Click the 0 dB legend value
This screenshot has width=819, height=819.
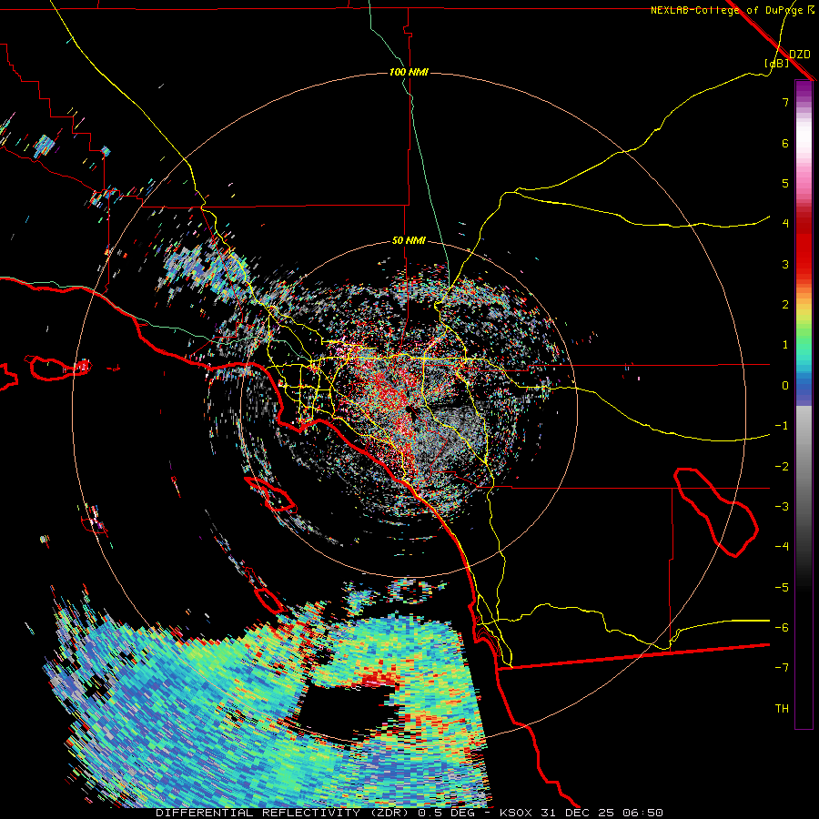tap(785, 386)
